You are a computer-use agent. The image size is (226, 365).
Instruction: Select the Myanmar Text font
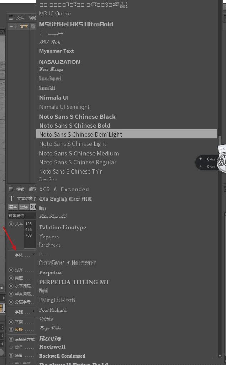(56, 51)
